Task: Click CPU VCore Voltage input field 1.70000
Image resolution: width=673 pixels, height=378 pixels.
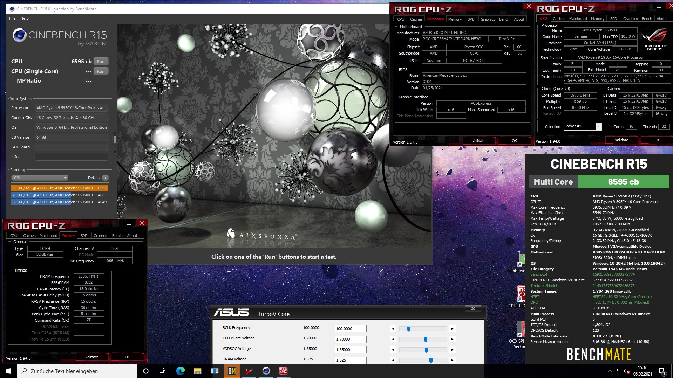Action: pos(351,339)
